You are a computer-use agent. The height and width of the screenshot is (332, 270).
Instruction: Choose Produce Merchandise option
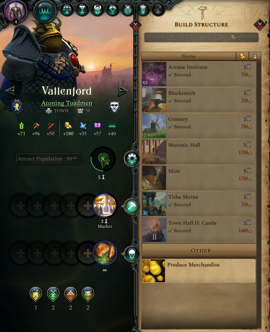(x=198, y=271)
